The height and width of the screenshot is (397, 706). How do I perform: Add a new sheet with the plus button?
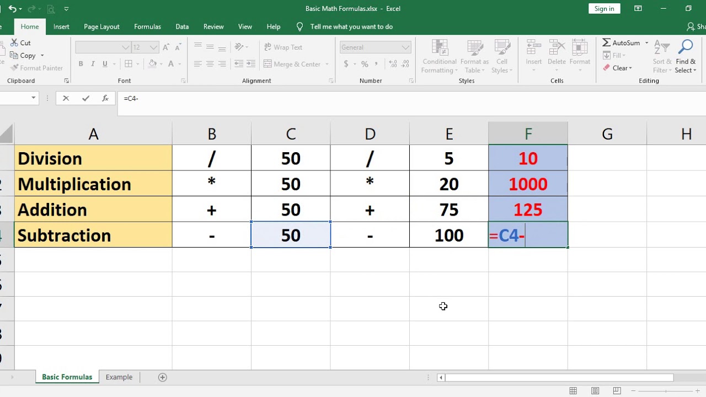pos(162,377)
